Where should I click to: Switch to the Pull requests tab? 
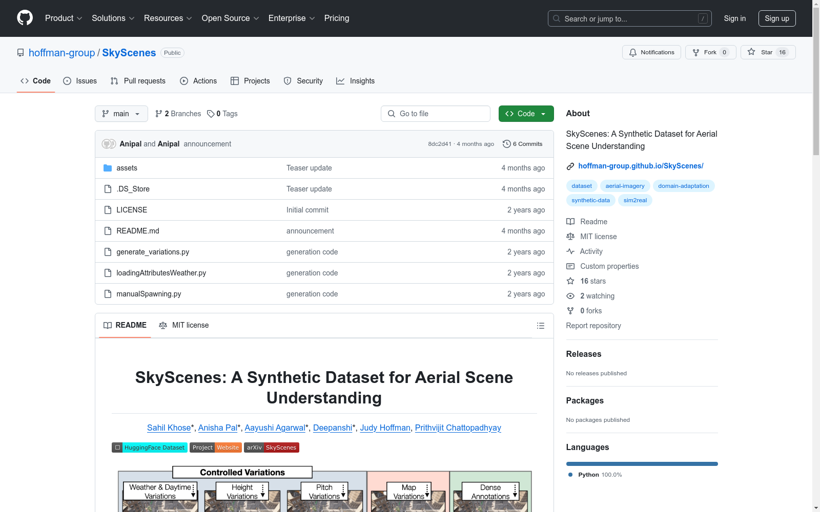pyautogui.click(x=138, y=81)
